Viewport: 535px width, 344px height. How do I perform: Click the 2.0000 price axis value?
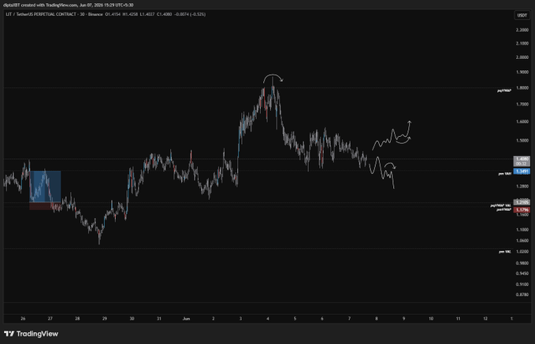[x=522, y=57]
